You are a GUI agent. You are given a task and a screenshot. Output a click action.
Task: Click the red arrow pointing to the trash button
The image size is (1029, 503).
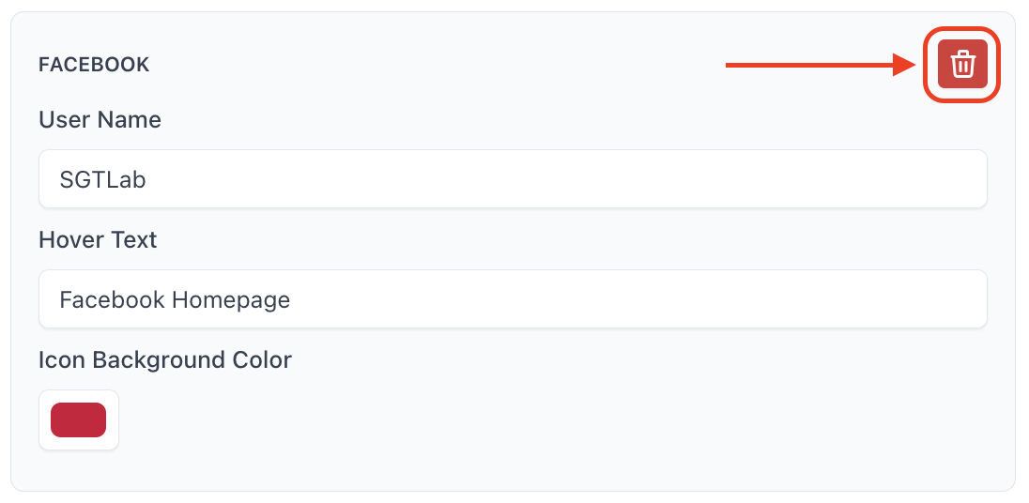[902, 65]
